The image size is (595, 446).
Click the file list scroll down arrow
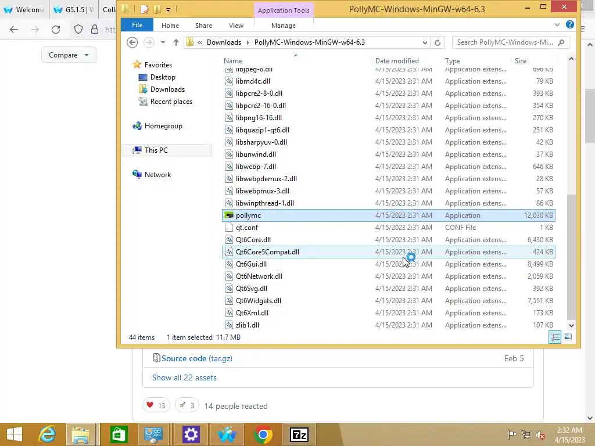[571, 325]
